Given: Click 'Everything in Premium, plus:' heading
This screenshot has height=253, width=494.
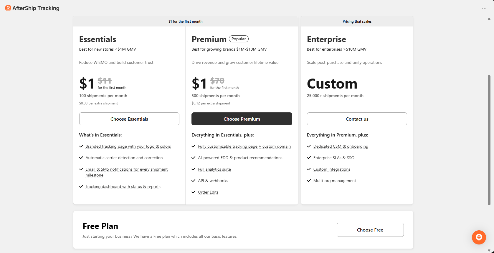Looking at the screenshot, I should pyautogui.click(x=338, y=135).
